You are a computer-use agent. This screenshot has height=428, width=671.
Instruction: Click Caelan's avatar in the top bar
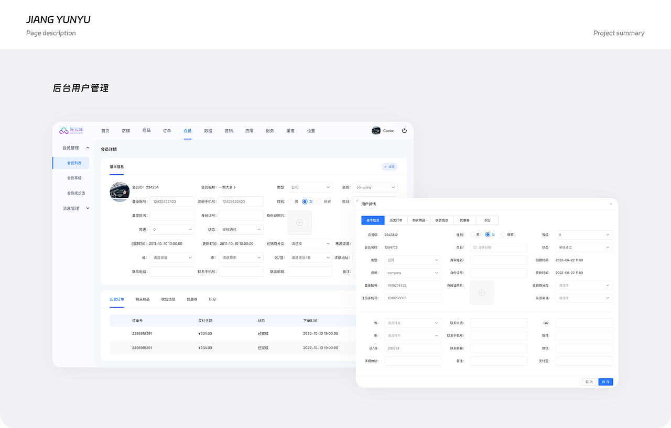376,131
